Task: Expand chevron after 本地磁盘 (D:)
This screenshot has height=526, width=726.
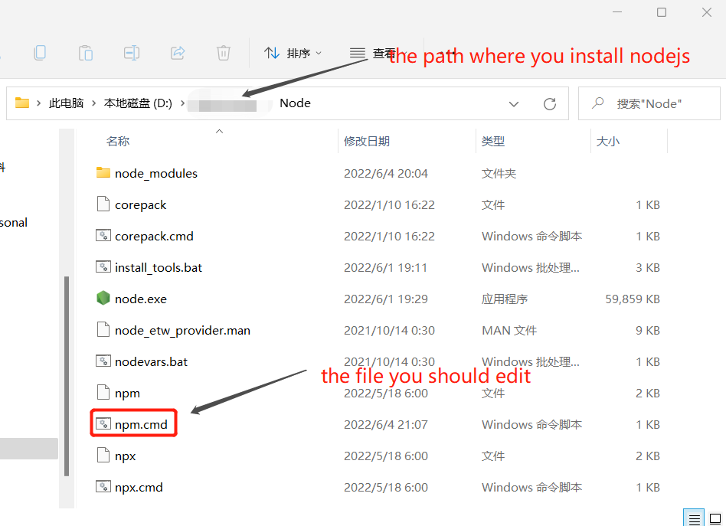Action: pos(182,103)
